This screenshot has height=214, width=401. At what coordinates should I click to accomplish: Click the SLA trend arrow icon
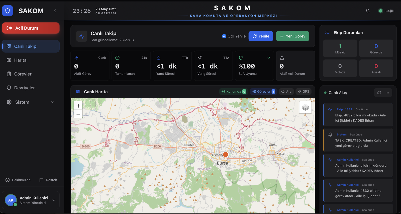pos(268,58)
